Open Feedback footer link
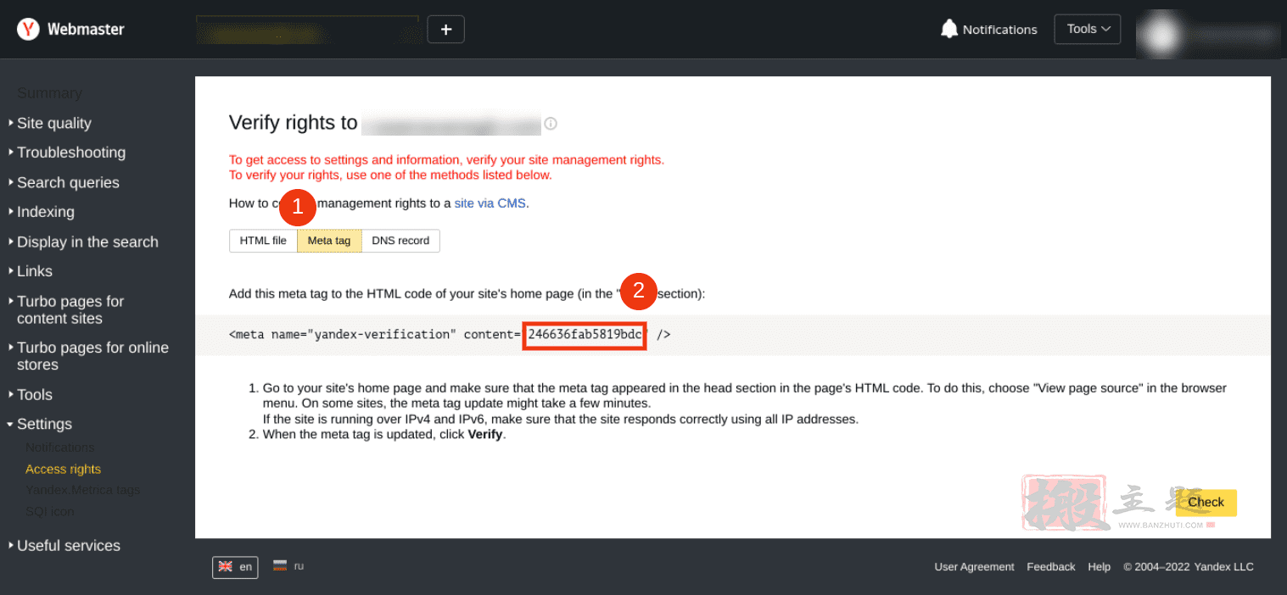 pos(1051,567)
